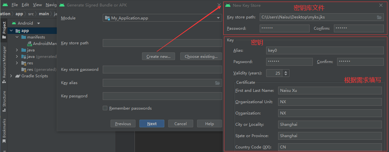
Task: Click the Key Confirm password field
Action: tap(360, 62)
